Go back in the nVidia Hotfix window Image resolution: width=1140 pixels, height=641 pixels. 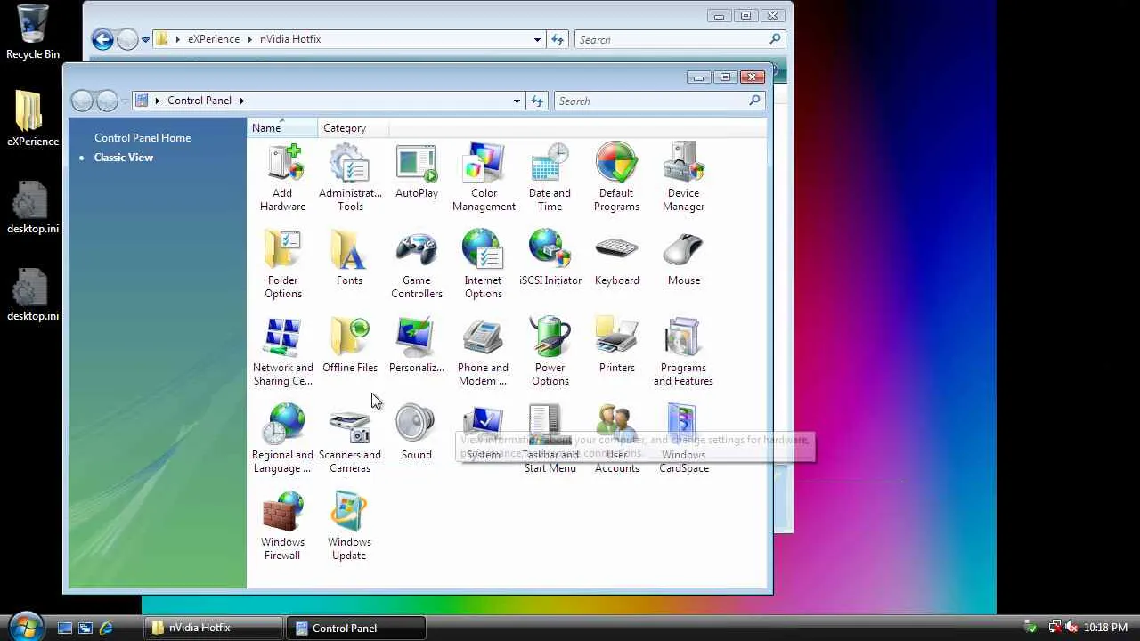tap(102, 39)
